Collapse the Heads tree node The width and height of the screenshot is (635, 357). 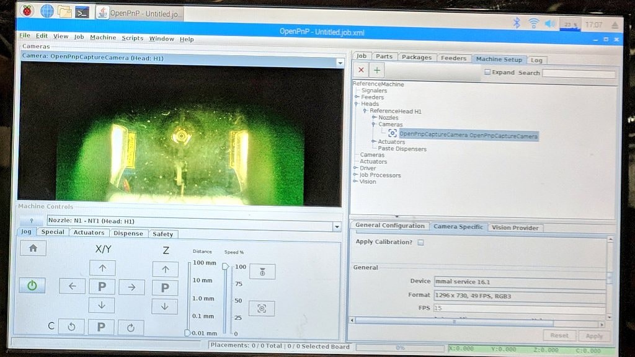click(357, 104)
